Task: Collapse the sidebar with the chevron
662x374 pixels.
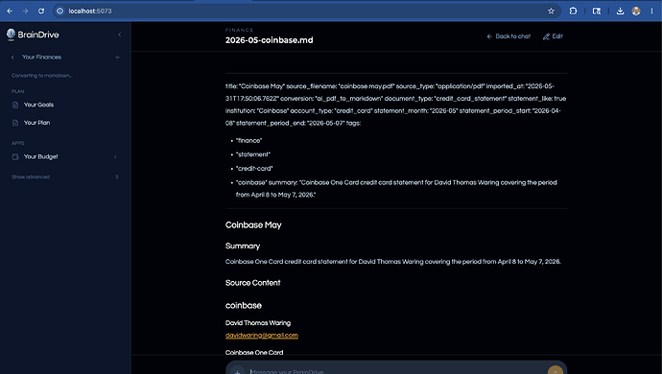Action: tap(120, 35)
